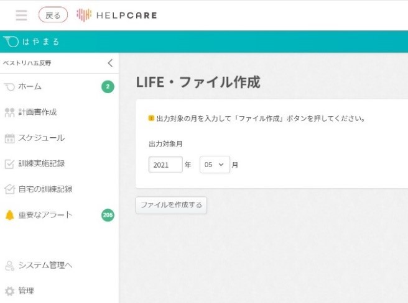The image size is (408, 303).
Task: Click the スケジュール calendar icon
Action: tap(9, 138)
